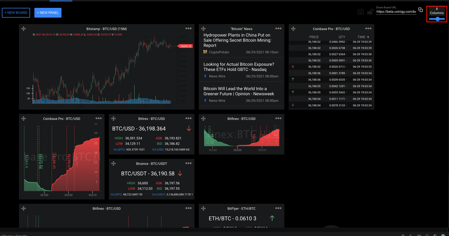Click green up arrow on the 0.0039 6535 trade
449x236 pixels.
click(x=293, y=79)
